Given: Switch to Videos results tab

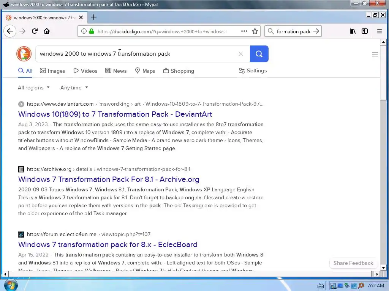Looking at the screenshot, I should (x=85, y=71).
